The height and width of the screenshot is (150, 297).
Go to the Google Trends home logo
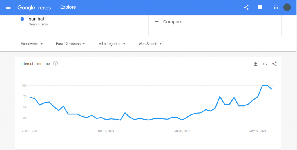(x=34, y=7)
